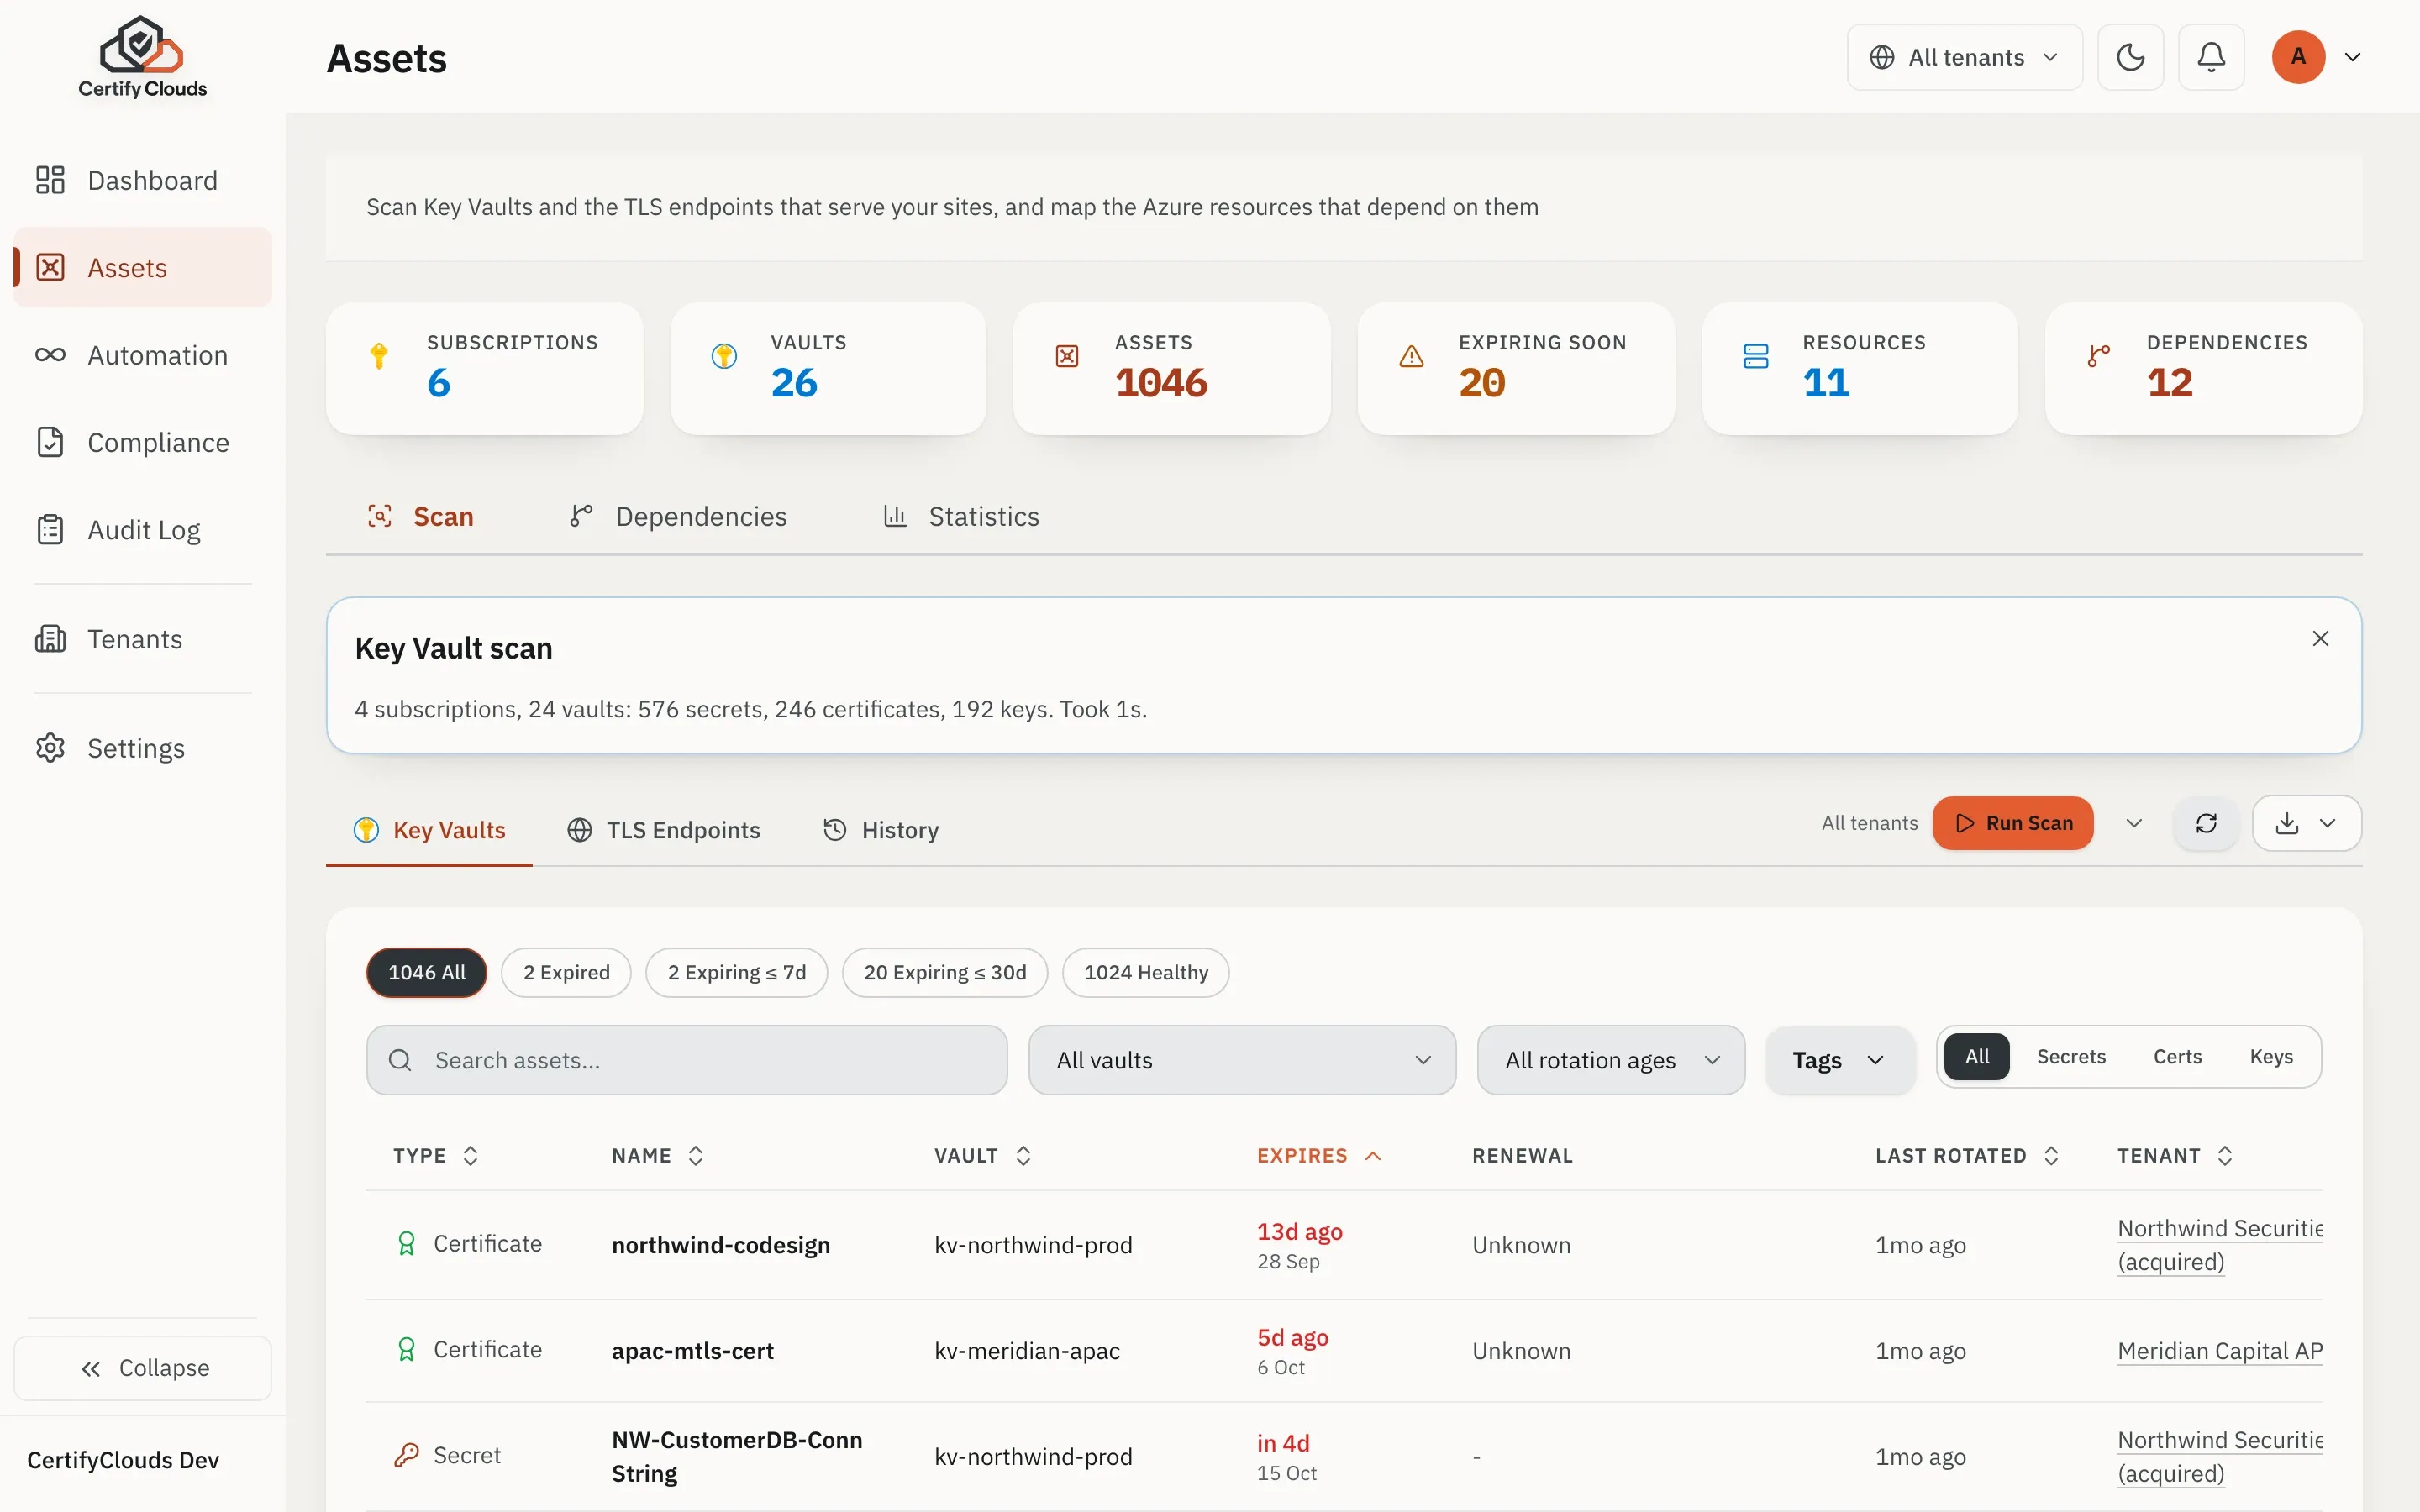
Task: Click the secret key icon for NW-CustomerDB-Conn String
Action: (406, 1455)
